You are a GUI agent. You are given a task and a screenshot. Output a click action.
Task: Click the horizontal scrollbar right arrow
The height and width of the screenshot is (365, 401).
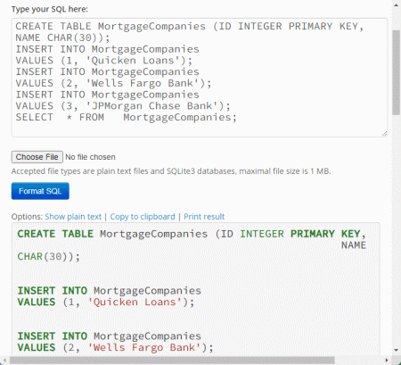(387, 361)
